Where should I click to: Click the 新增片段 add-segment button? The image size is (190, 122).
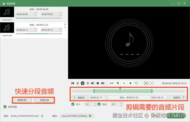[22, 100]
